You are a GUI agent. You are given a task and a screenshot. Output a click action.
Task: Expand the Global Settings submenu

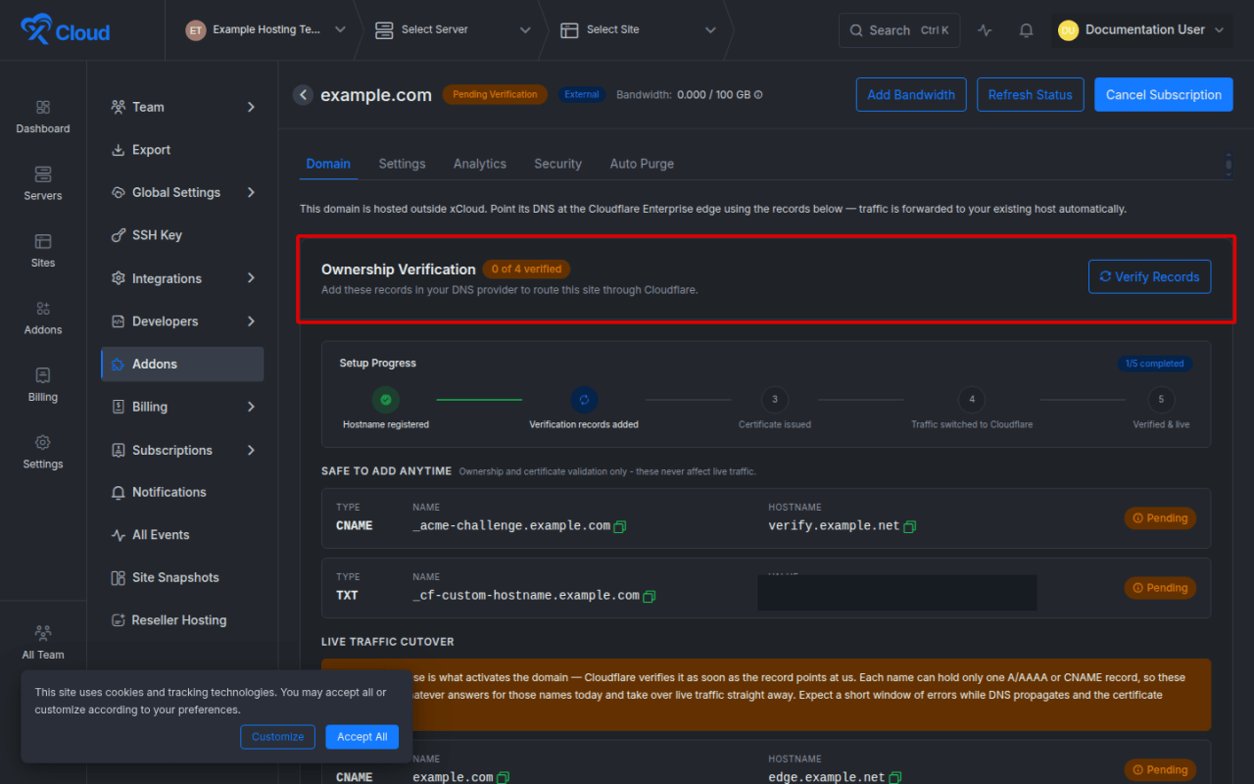(x=251, y=192)
